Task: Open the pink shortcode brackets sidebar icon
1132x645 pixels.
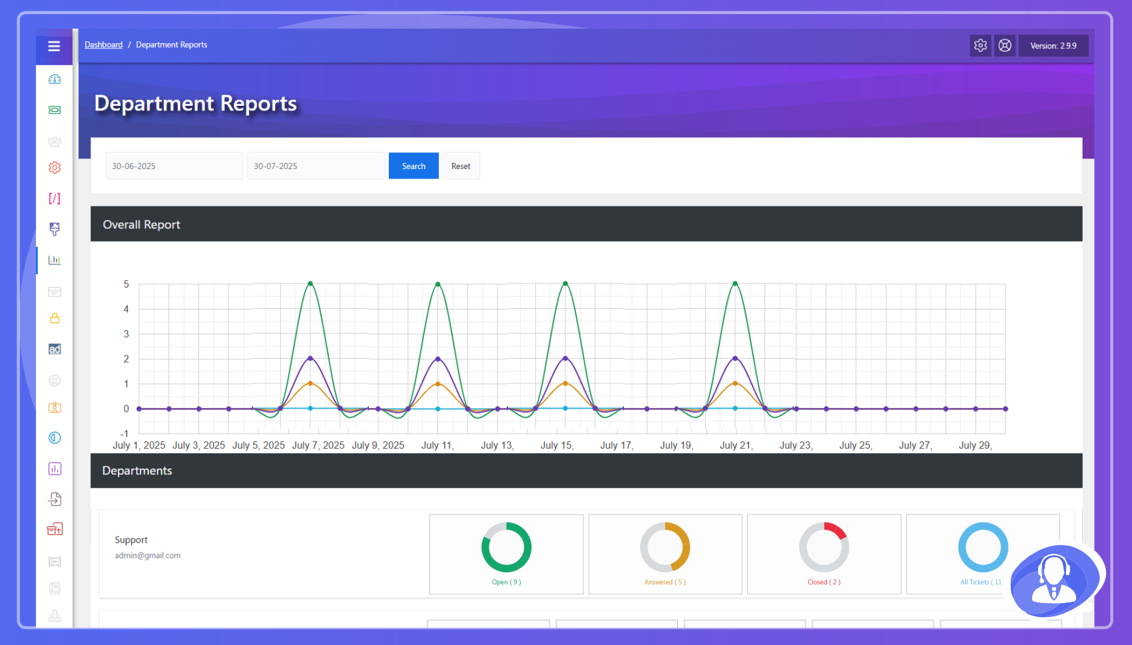Action: (x=55, y=198)
